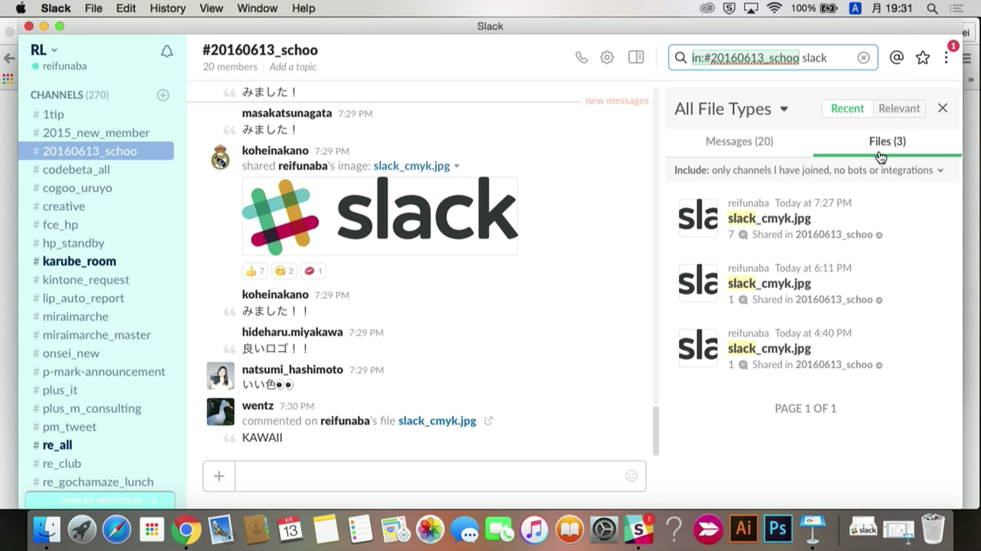Open emoji picker in message box
The image size is (981, 551).
click(x=632, y=476)
